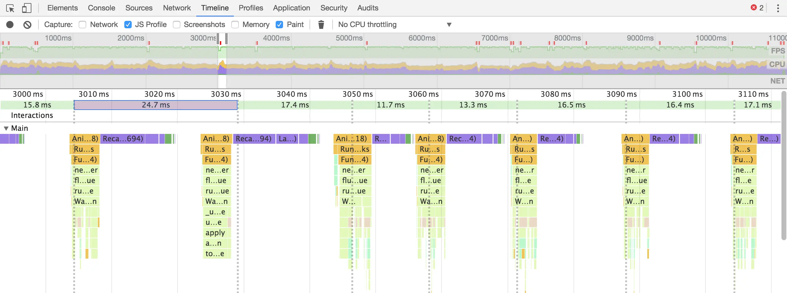Toggle the Memory capture checkbox
This screenshot has height=293, width=787.
[x=235, y=25]
